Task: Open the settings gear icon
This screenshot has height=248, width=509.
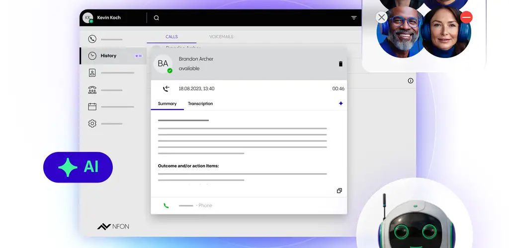Action: pyautogui.click(x=92, y=124)
